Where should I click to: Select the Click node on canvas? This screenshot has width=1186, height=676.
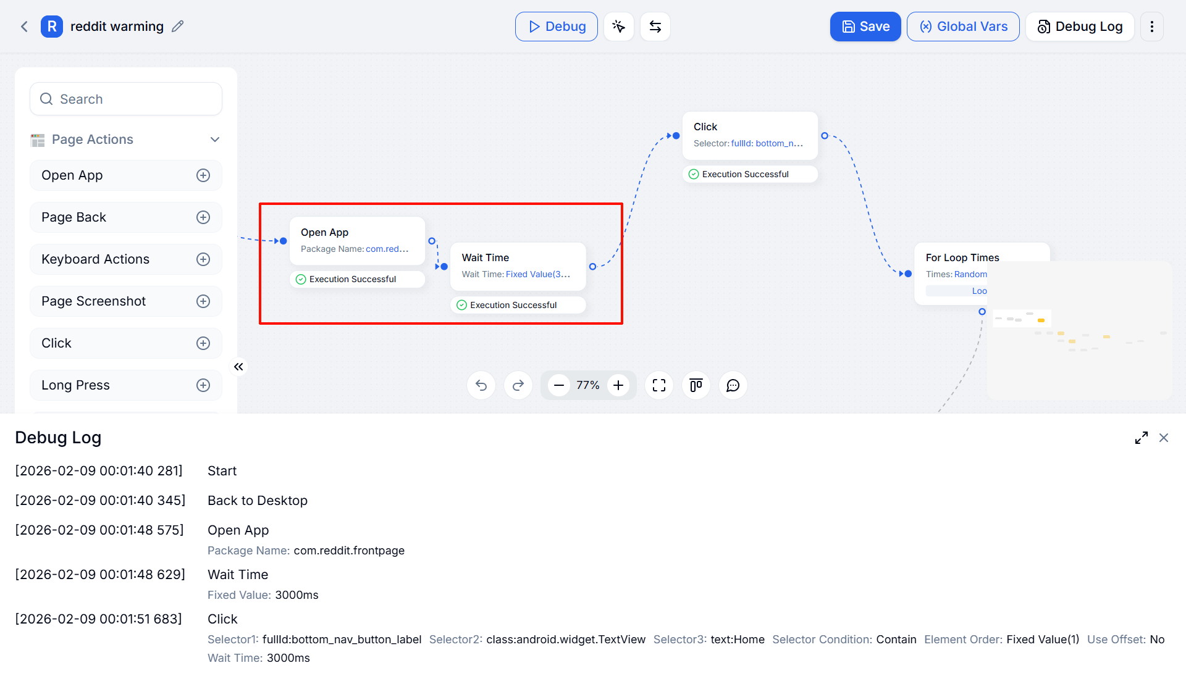point(750,135)
